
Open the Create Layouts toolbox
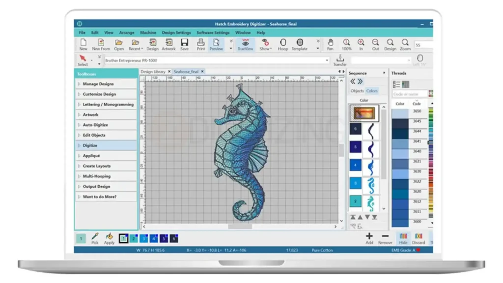[106, 166]
